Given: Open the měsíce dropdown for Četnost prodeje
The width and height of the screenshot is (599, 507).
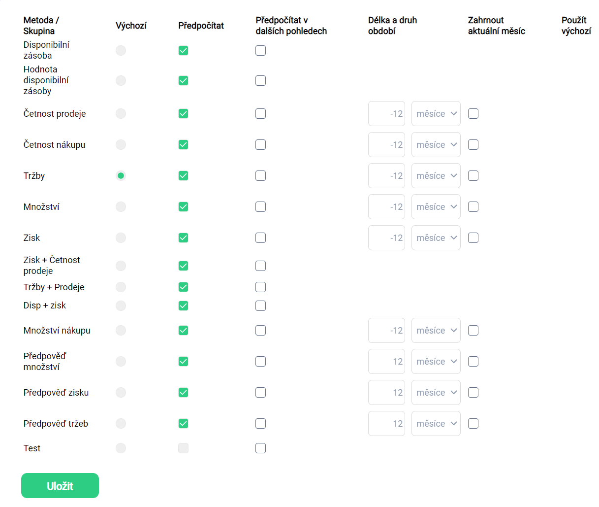Looking at the screenshot, I should [x=436, y=114].
